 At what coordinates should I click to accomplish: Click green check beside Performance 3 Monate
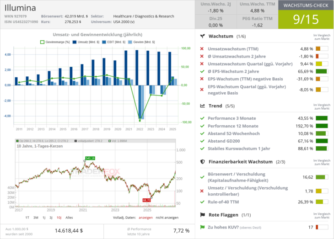point(202,118)
